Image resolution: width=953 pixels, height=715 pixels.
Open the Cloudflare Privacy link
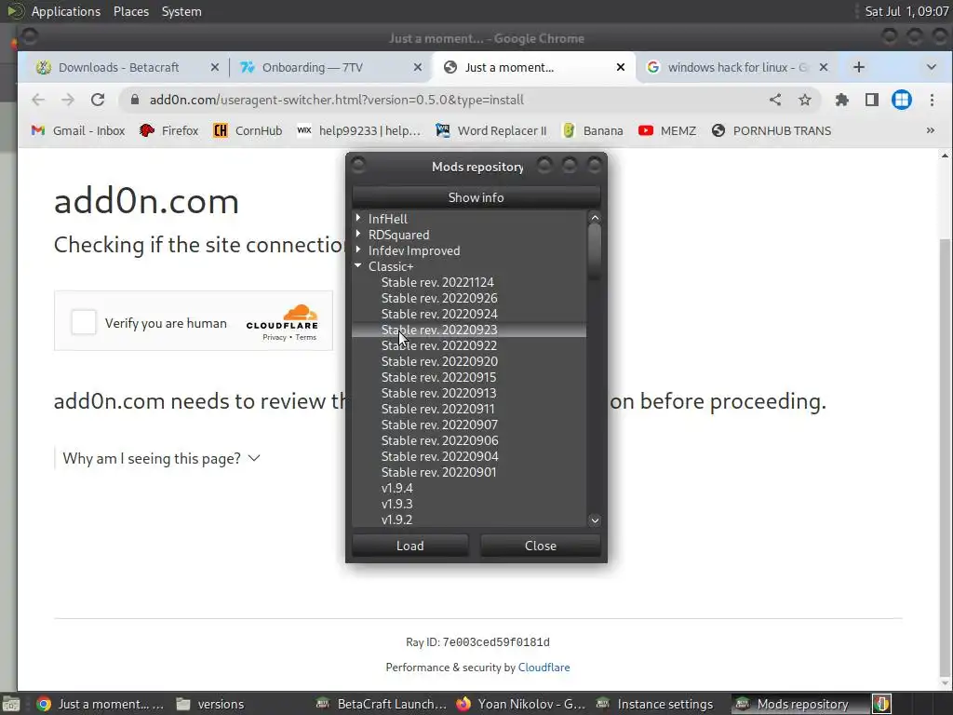(x=275, y=337)
